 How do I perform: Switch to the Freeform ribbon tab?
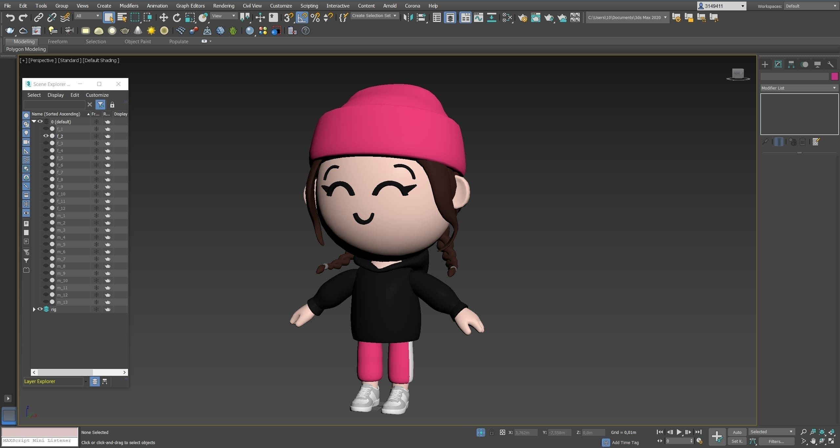tap(57, 41)
